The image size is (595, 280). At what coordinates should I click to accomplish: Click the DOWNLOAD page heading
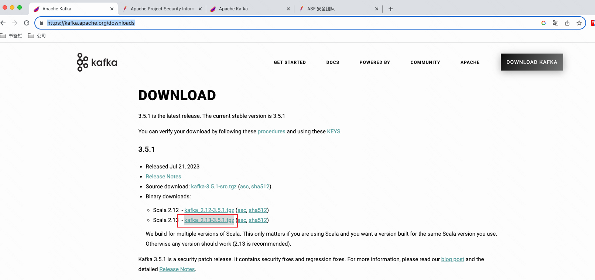click(177, 95)
